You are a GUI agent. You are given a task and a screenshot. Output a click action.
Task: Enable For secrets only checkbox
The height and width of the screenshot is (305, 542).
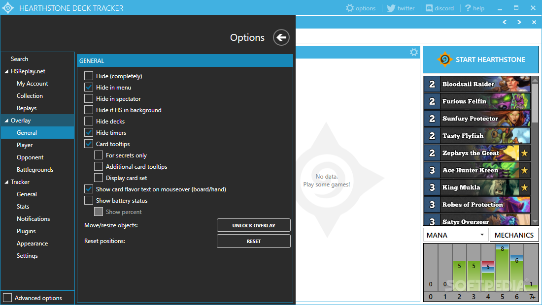99,155
